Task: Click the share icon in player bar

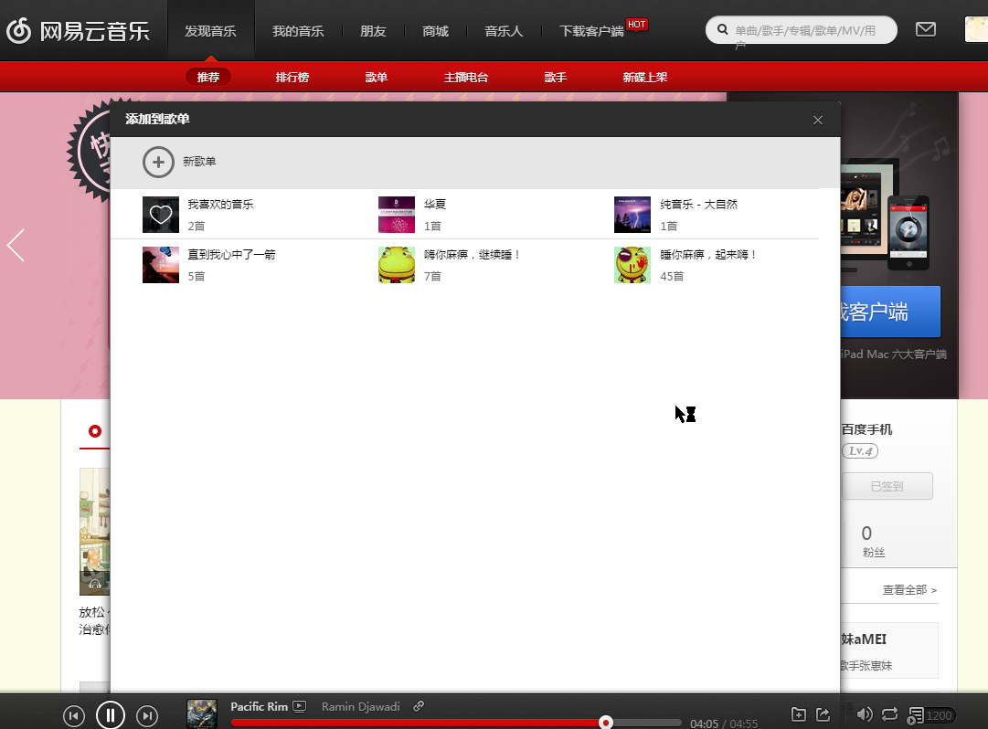Action: pyautogui.click(x=823, y=713)
